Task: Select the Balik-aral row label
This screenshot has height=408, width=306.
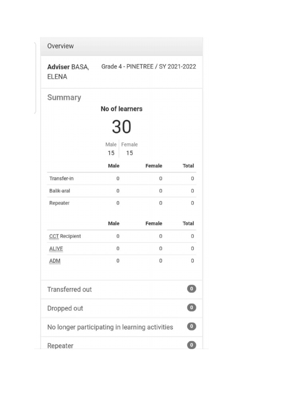Action: pos(60,191)
